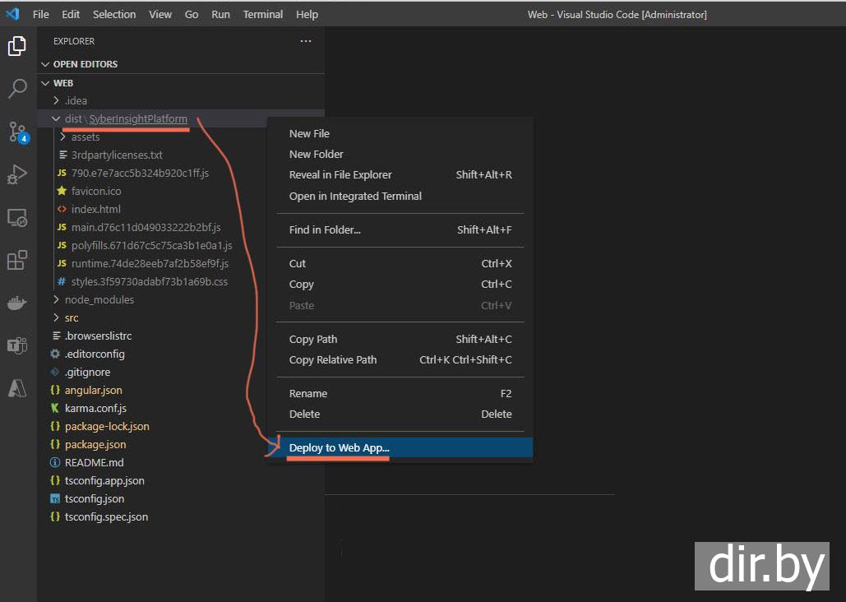Click New Folder in context menu
Image resolution: width=846 pixels, height=602 pixels.
[317, 154]
